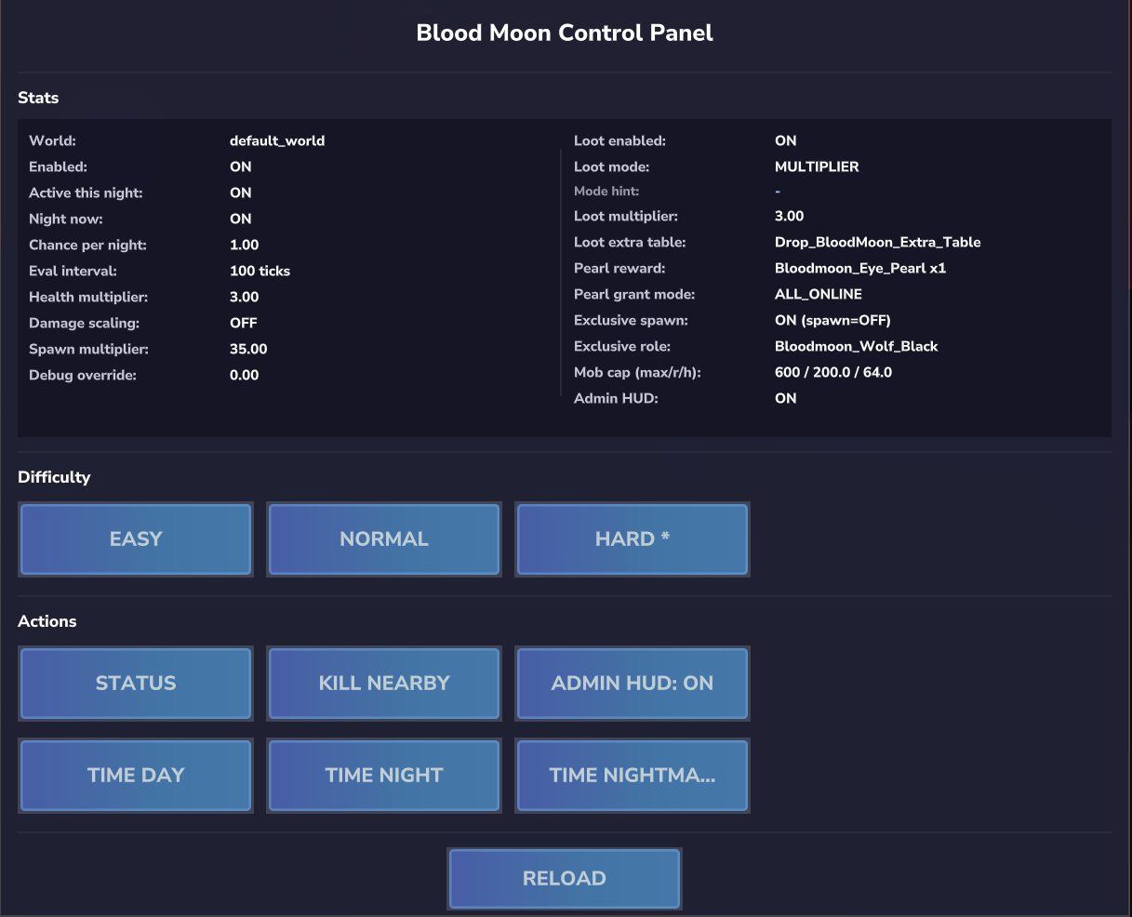The image size is (1132, 917).
Task: Set difficulty to NORMAL
Action: click(x=384, y=539)
